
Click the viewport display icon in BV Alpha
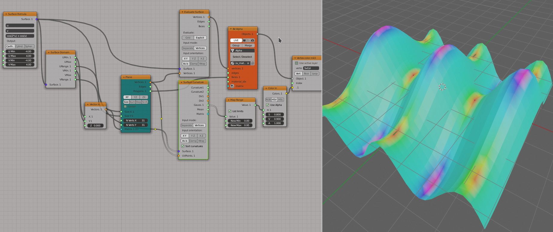click(244, 40)
